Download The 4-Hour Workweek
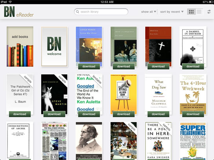This screenshot has width=214, height=160. tap(193, 114)
